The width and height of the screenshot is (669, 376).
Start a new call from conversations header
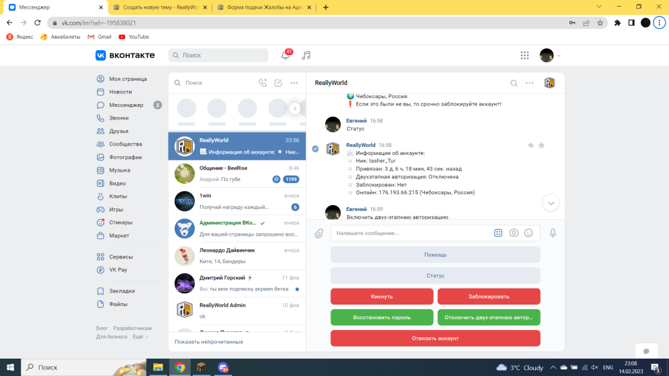pyautogui.click(x=262, y=83)
